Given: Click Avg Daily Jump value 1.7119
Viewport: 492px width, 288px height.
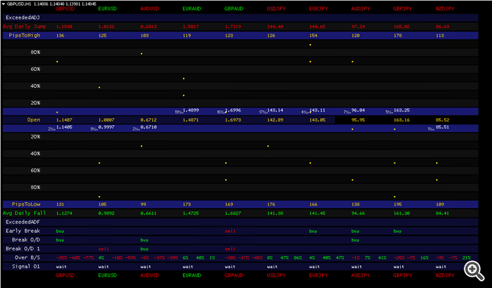Looking at the screenshot, I should point(233,27).
